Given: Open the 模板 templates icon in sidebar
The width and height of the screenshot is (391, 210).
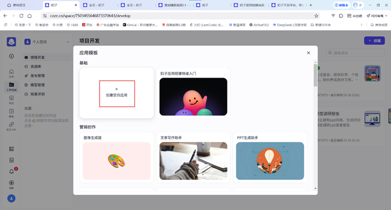Looking at the screenshot, I should pyautogui.click(x=11, y=113).
